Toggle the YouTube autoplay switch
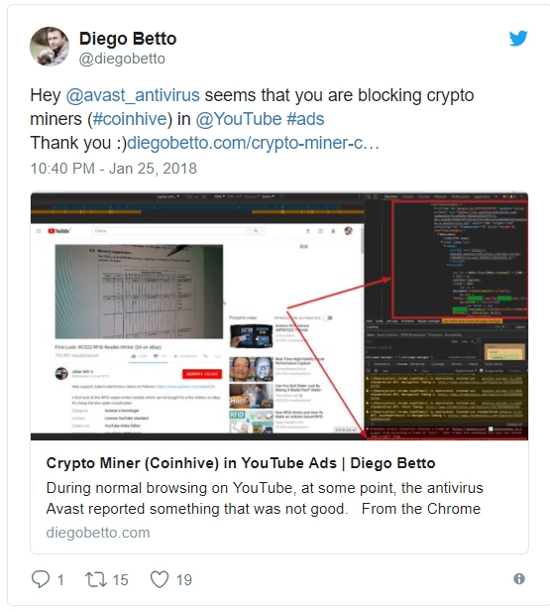Screen dimensions: 550x612 pos(329,317)
